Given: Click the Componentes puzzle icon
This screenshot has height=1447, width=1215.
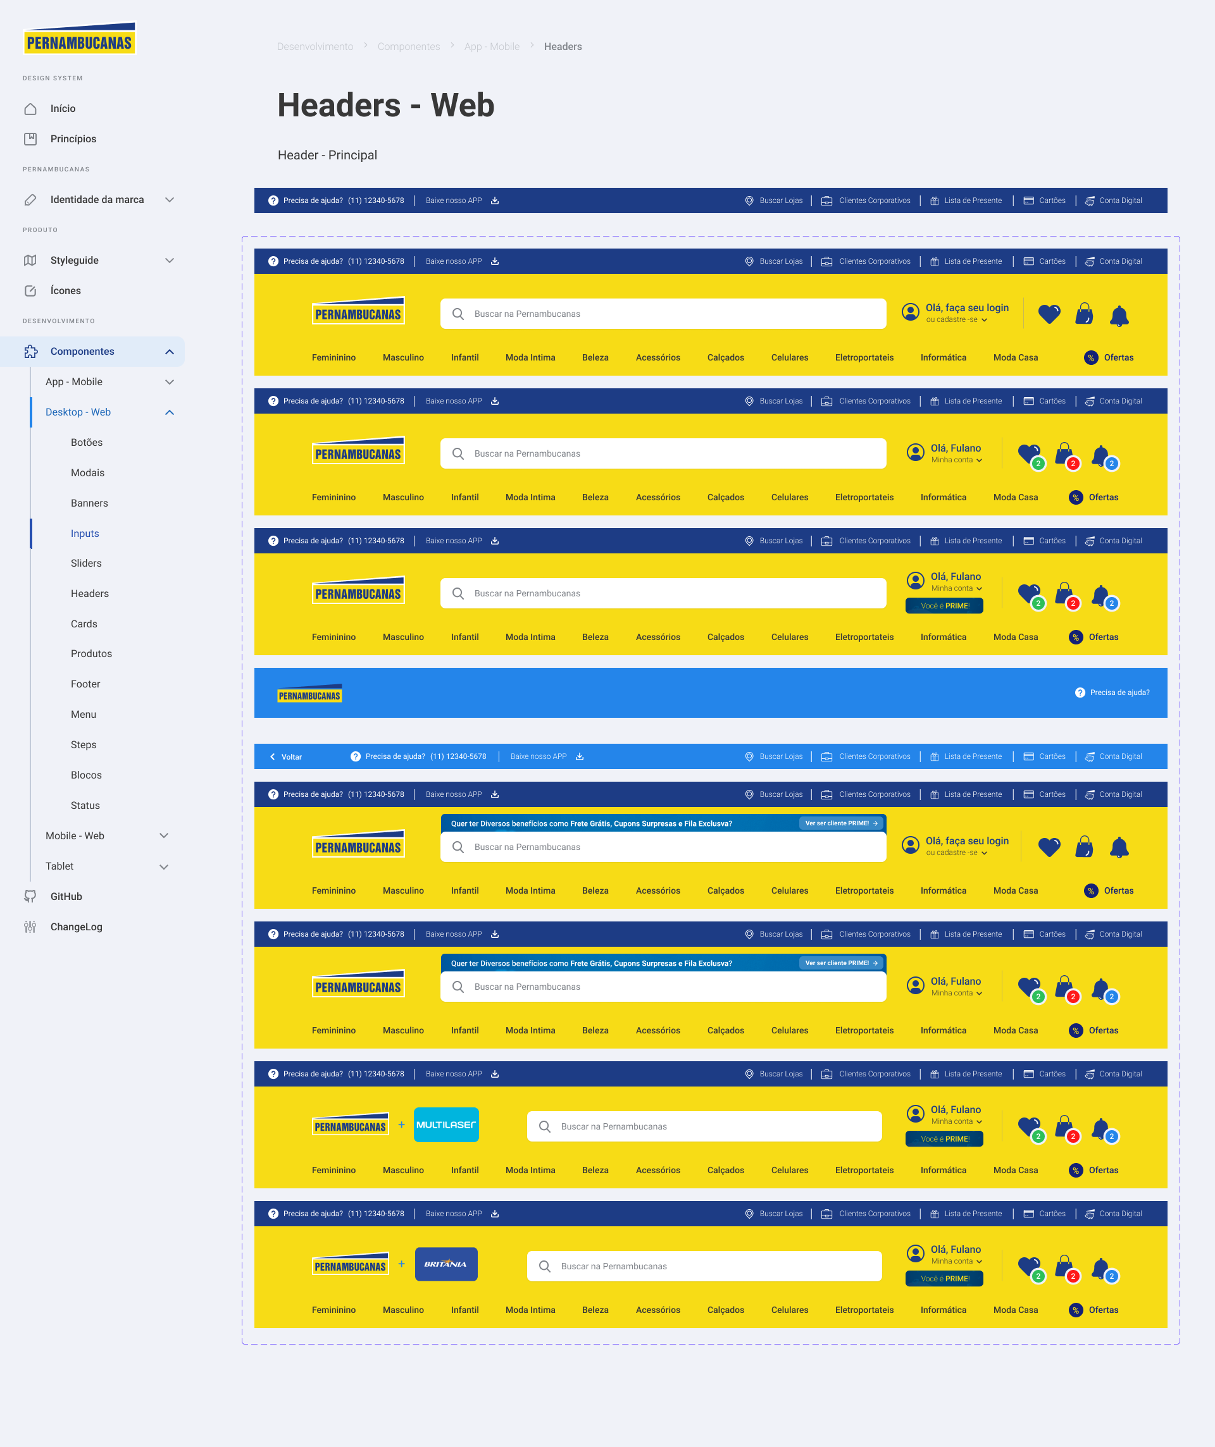Looking at the screenshot, I should point(30,352).
